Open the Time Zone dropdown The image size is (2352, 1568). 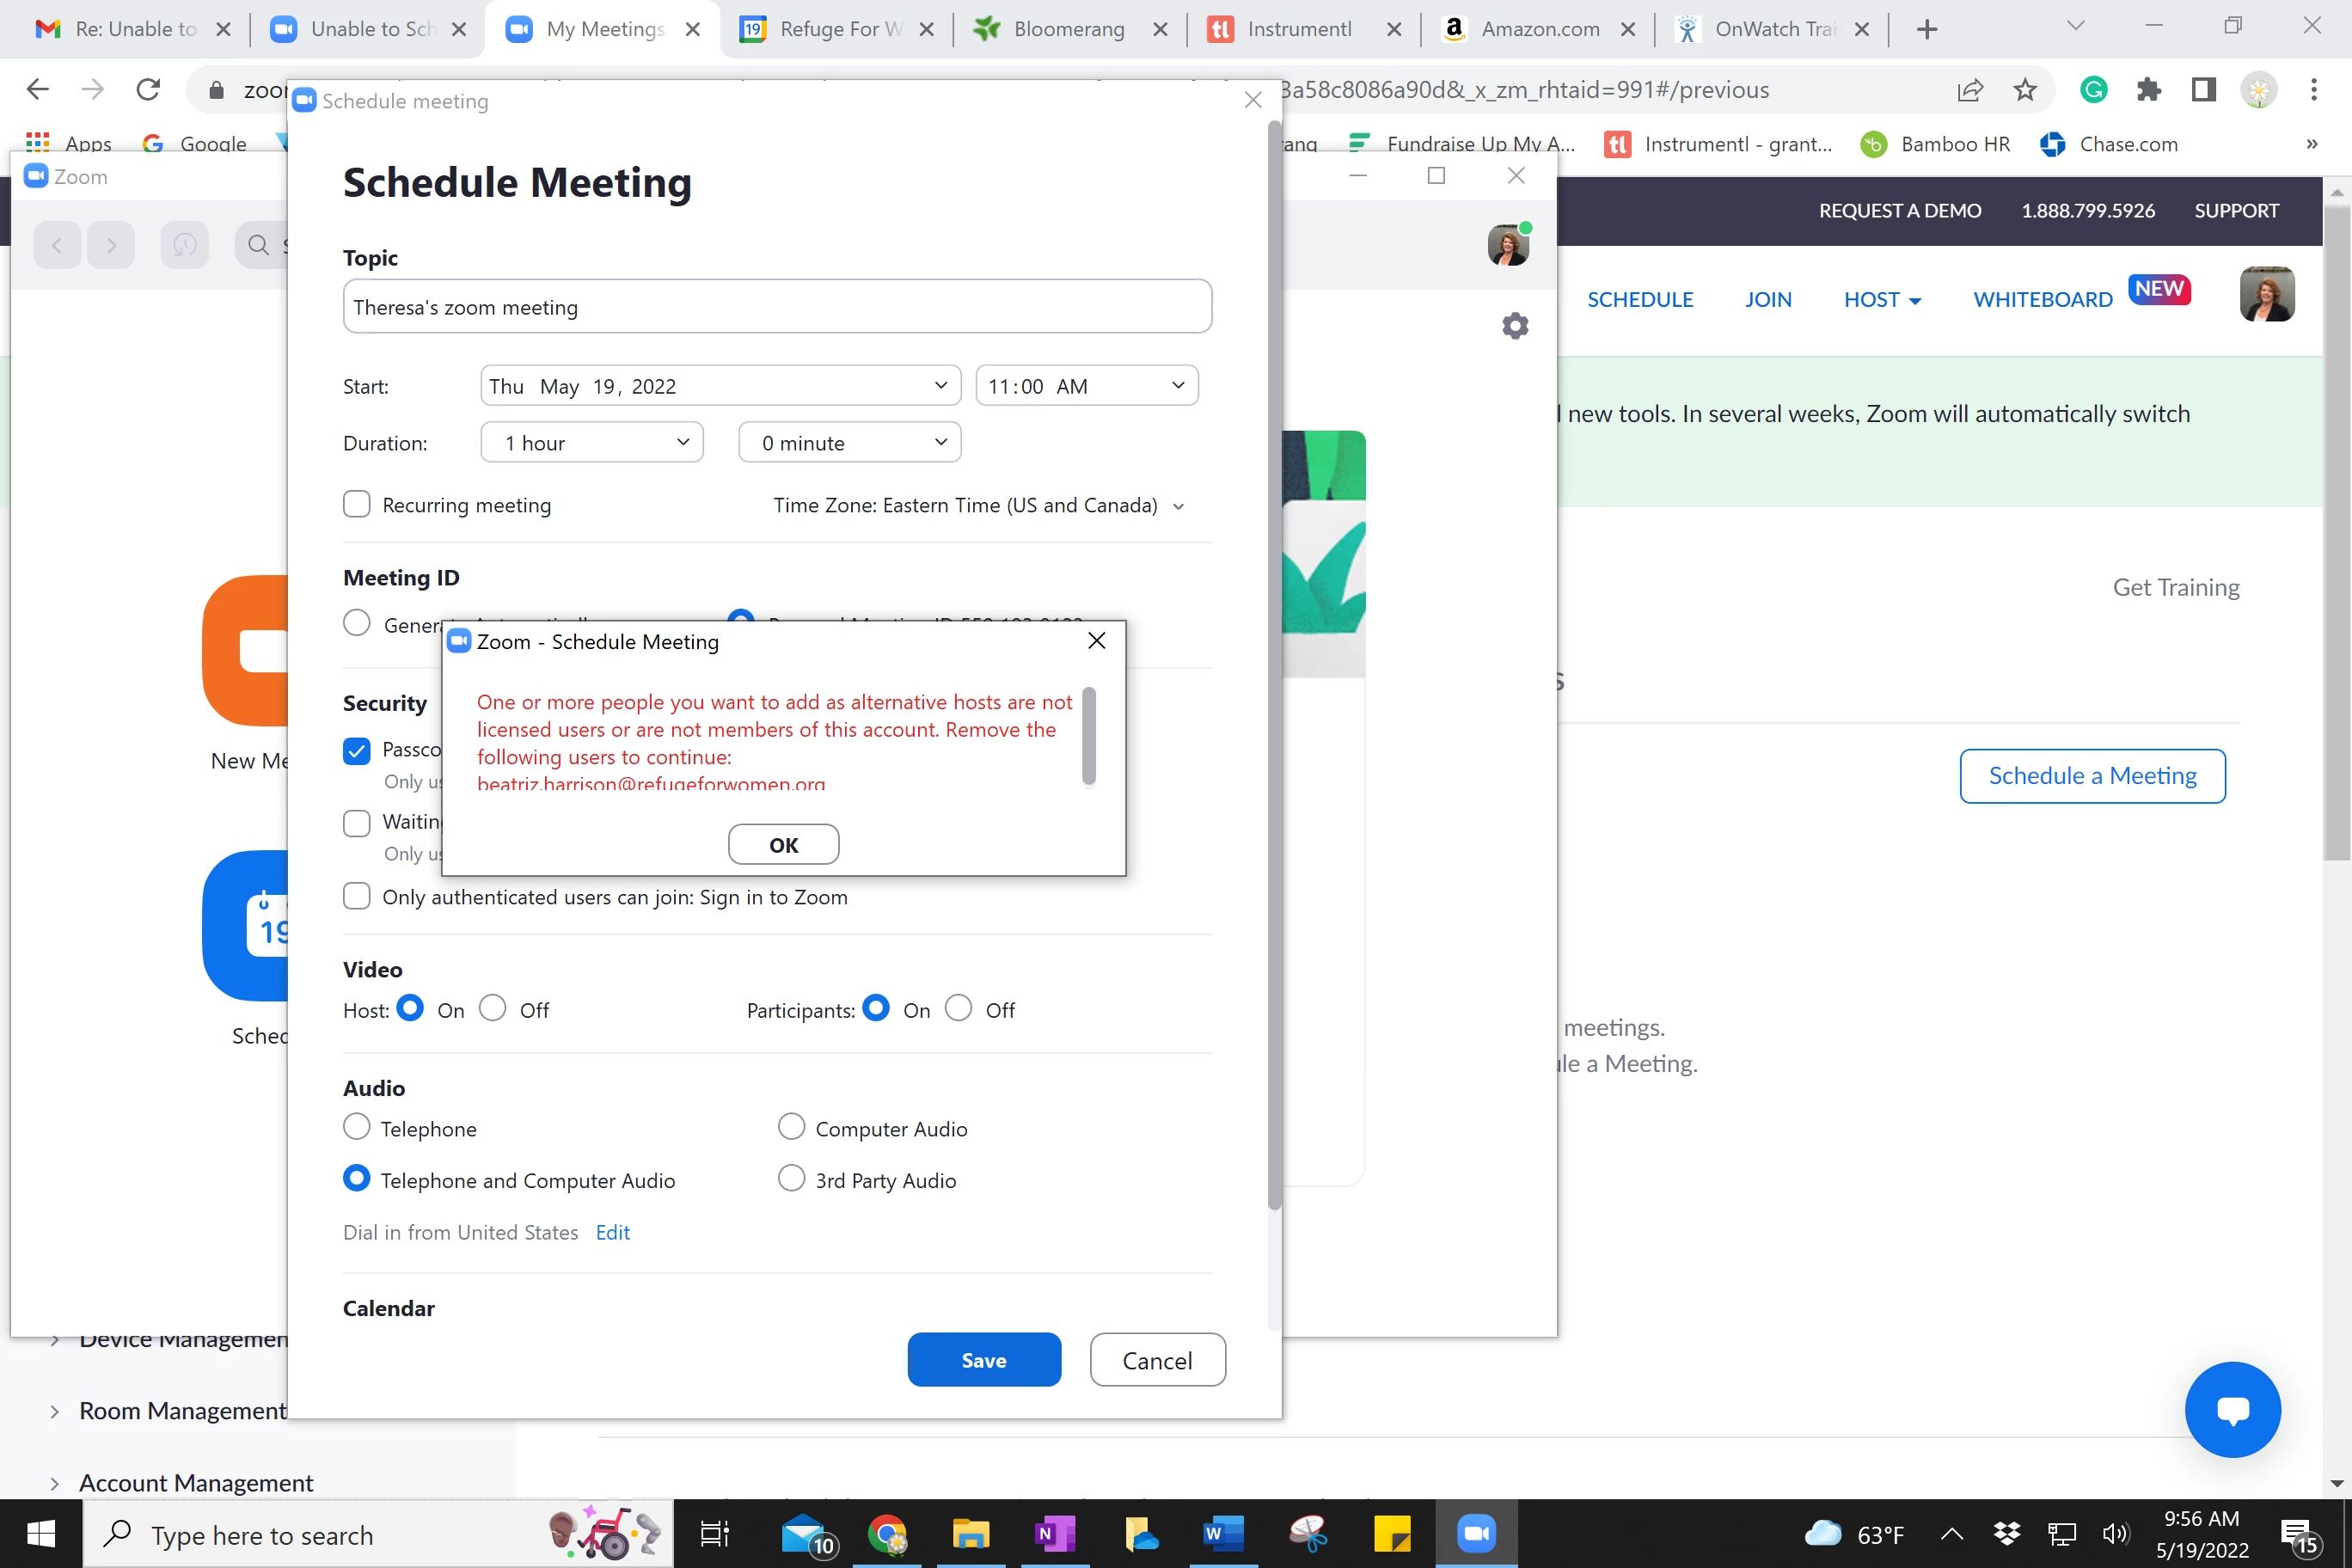(x=978, y=506)
